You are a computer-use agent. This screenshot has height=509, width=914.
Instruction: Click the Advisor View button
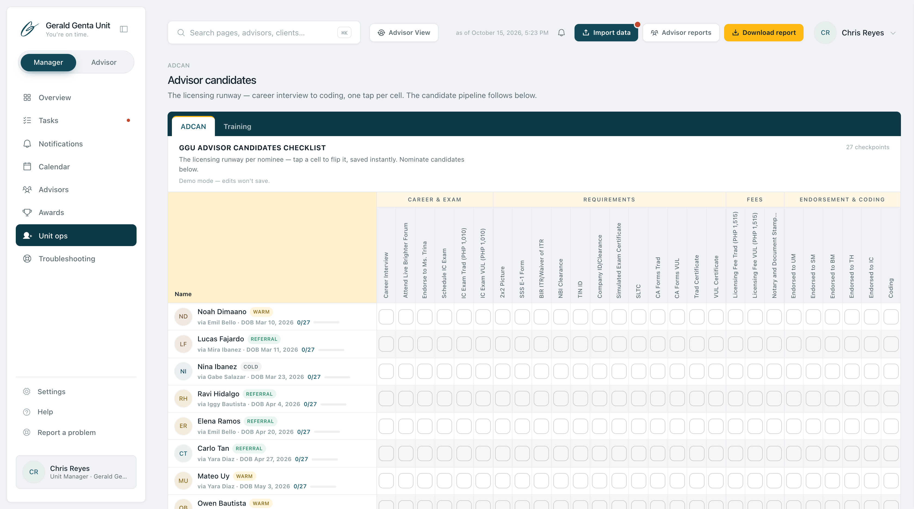pos(404,33)
